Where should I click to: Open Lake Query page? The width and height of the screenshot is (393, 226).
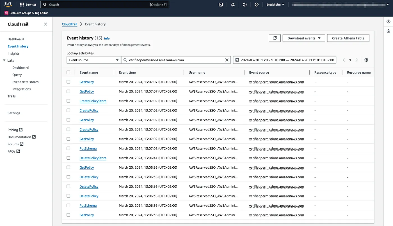coord(17,75)
